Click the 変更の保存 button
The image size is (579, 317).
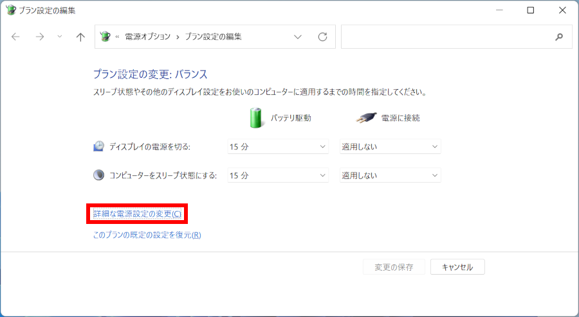(394, 267)
